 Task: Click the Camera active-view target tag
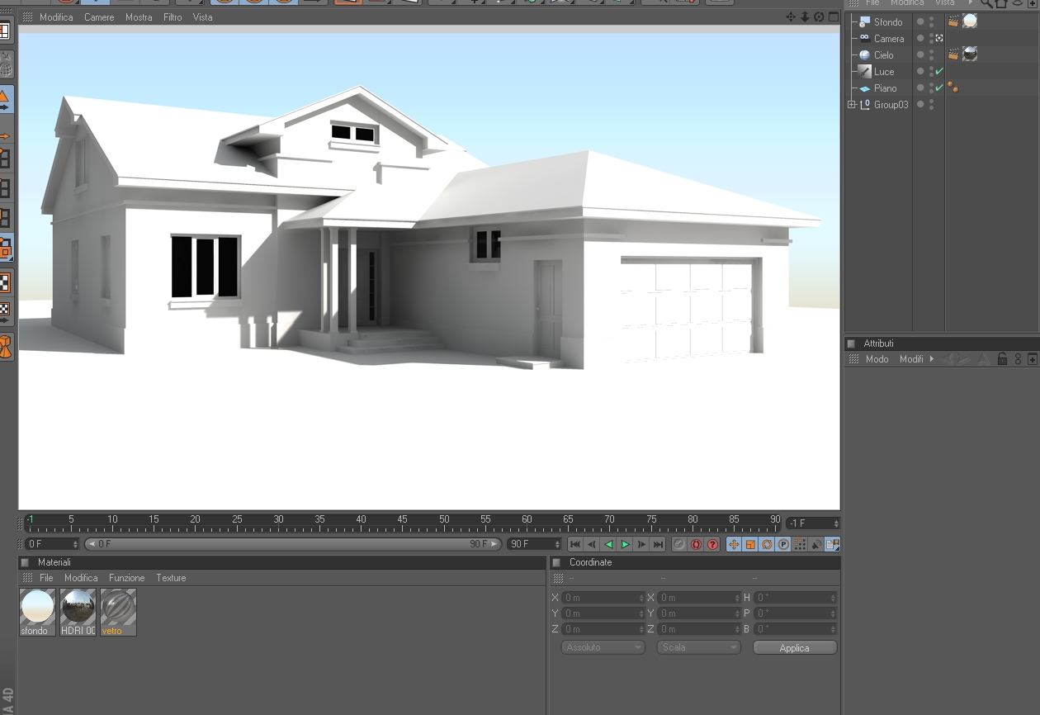[939, 38]
